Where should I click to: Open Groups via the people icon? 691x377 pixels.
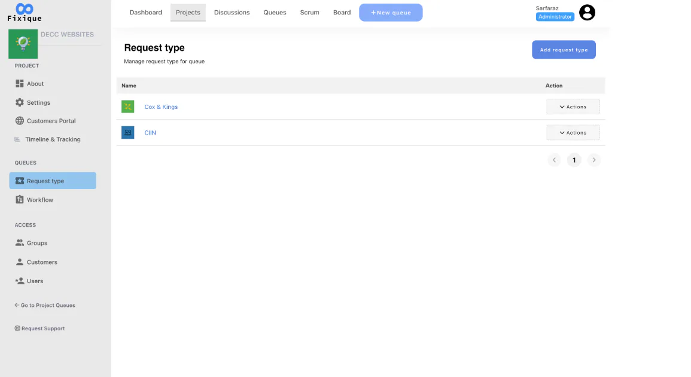[x=19, y=243]
